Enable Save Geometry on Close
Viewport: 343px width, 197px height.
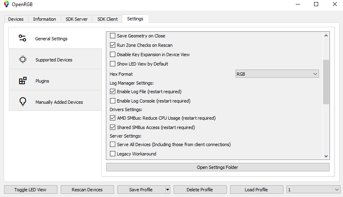tap(113, 36)
